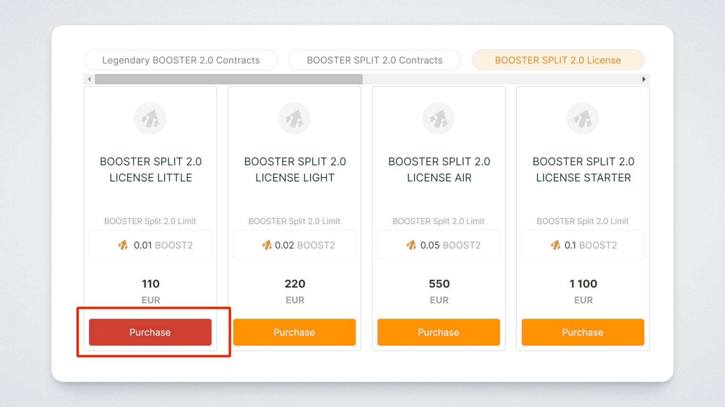Click the LICENSE STARTER rocket logo icon
This screenshot has width=725, height=407.
coord(583,119)
